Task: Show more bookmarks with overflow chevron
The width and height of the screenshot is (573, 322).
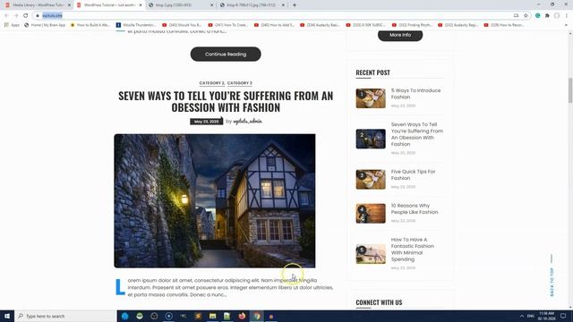Action: tap(566, 25)
